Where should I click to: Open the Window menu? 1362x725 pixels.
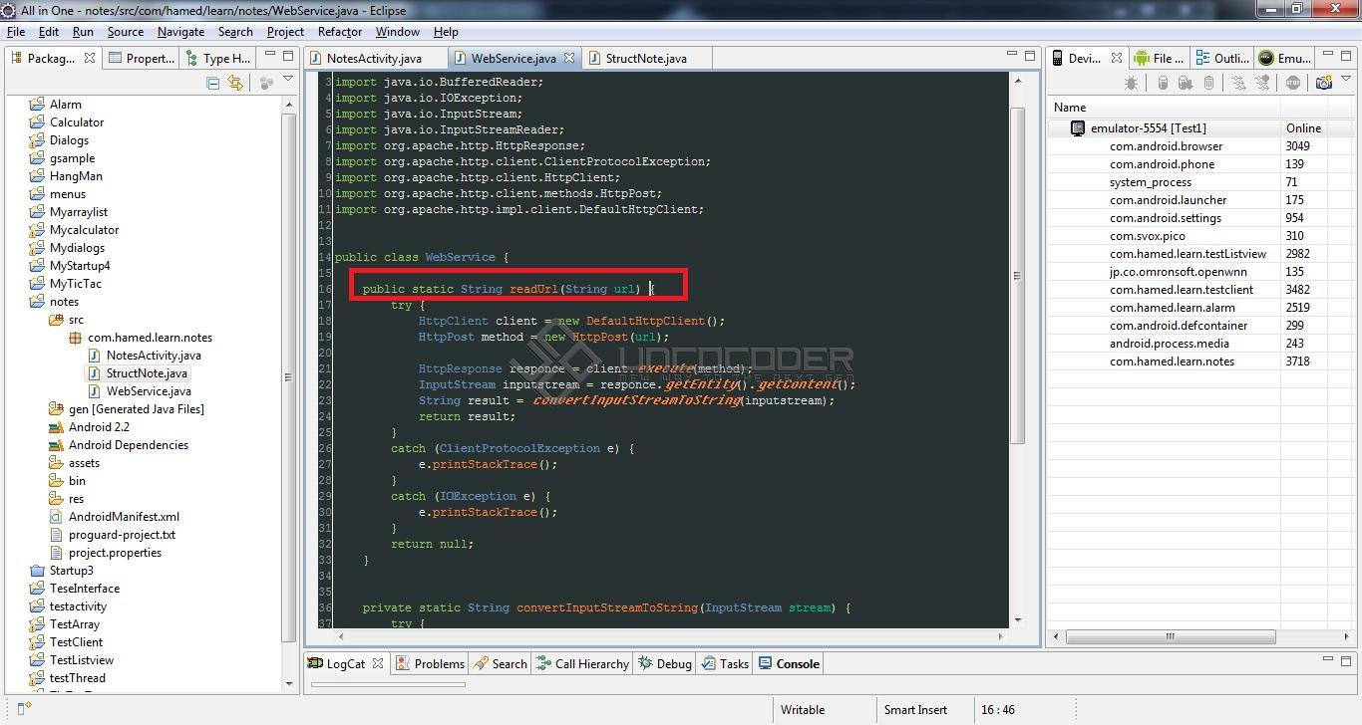[x=397, y=32]
